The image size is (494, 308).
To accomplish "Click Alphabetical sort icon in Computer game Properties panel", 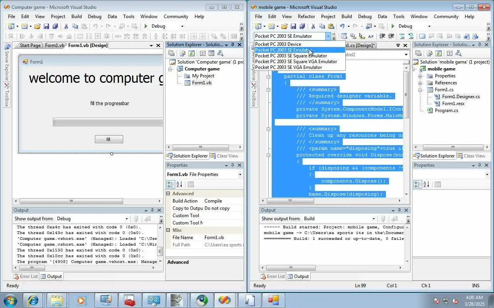I will point(179,184).
